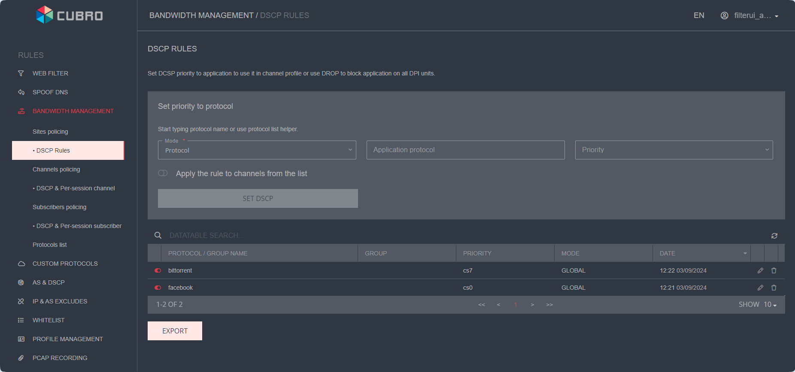Image resolution: width=795 pixels, height=372 pixels.
Task: Click the refresh icon above the table
Action: [774, 236]
